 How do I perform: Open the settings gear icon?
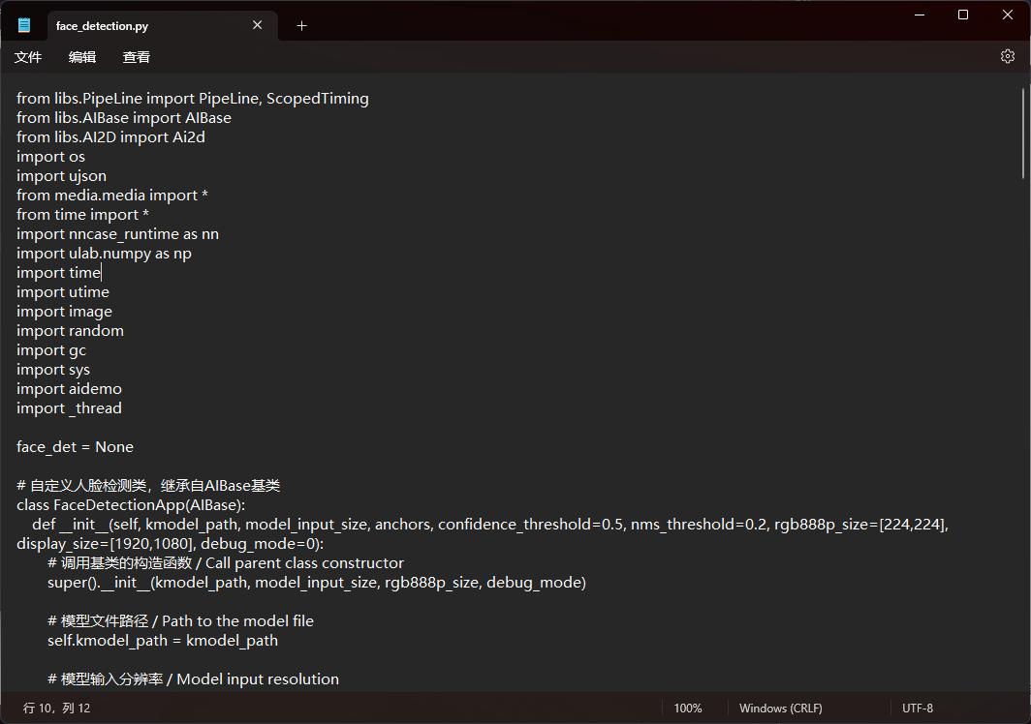1007,57
